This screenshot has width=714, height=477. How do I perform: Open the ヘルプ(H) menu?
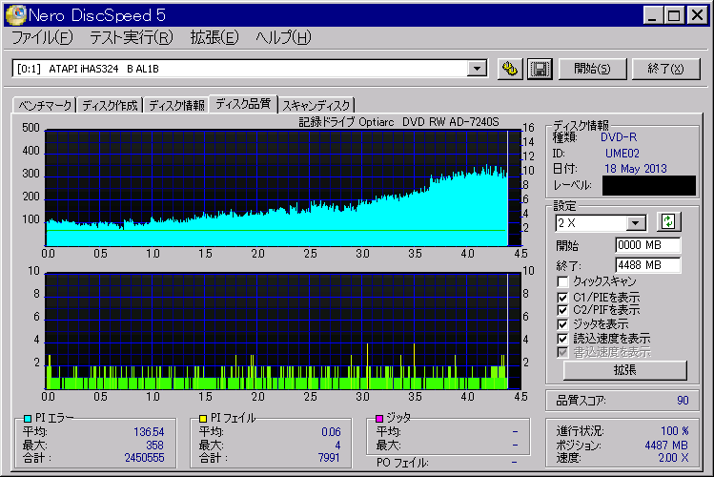coord(283,37)
